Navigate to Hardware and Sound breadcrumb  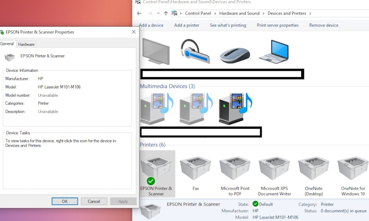(x=239, y=14)
